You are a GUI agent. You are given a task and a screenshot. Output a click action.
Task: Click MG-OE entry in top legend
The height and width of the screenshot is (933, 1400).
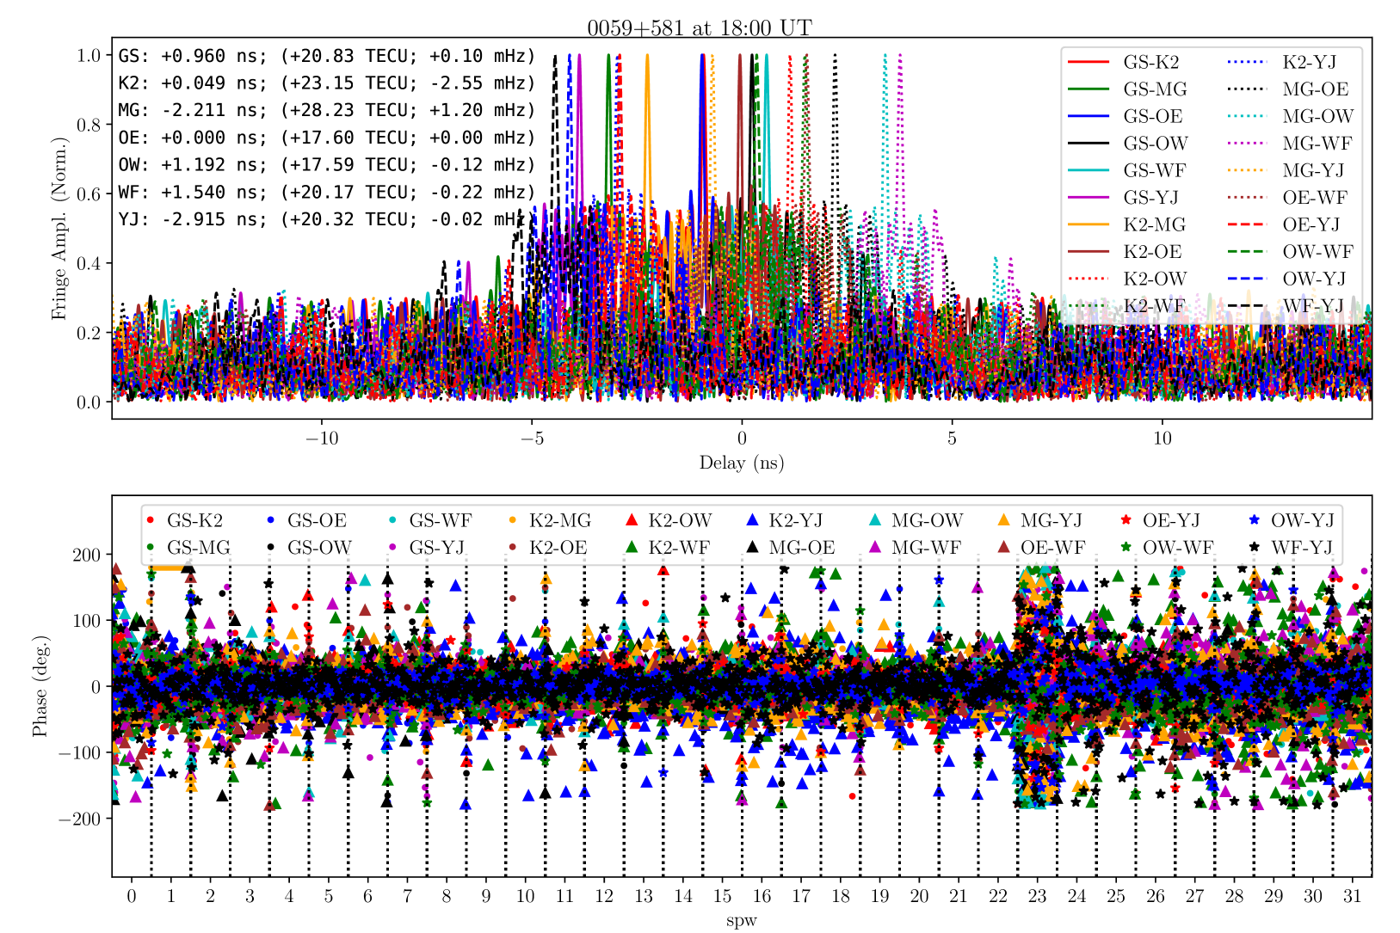click(1288, 89)
